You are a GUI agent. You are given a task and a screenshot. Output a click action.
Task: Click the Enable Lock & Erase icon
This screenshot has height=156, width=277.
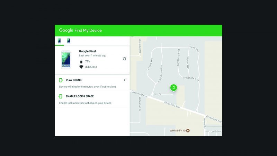coord(60,96)
